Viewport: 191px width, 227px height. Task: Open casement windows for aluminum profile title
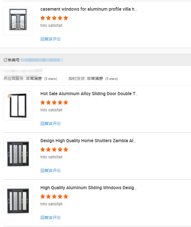pyautogui.click(x=89, y=9)
